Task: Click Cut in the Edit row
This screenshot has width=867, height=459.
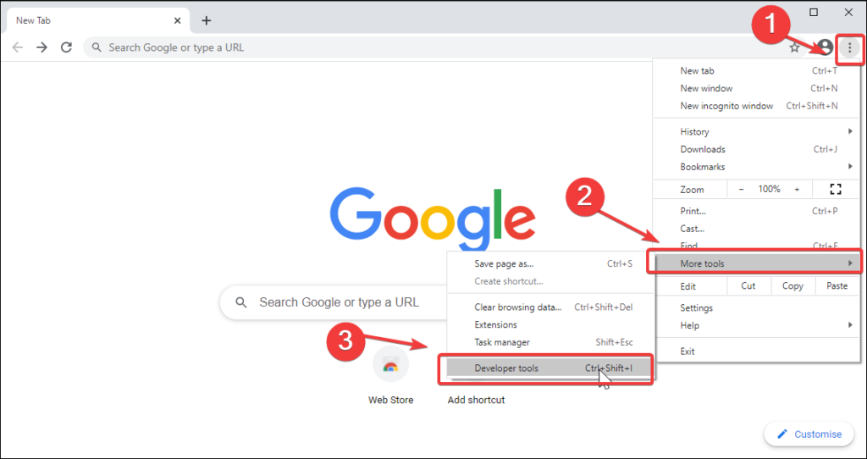Action: click(x=748, y=286)
